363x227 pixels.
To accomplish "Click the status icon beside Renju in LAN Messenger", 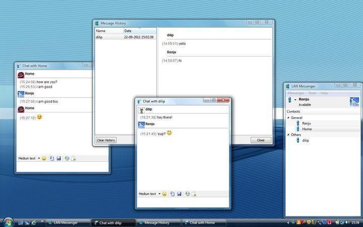I will (x=289, y=100).
